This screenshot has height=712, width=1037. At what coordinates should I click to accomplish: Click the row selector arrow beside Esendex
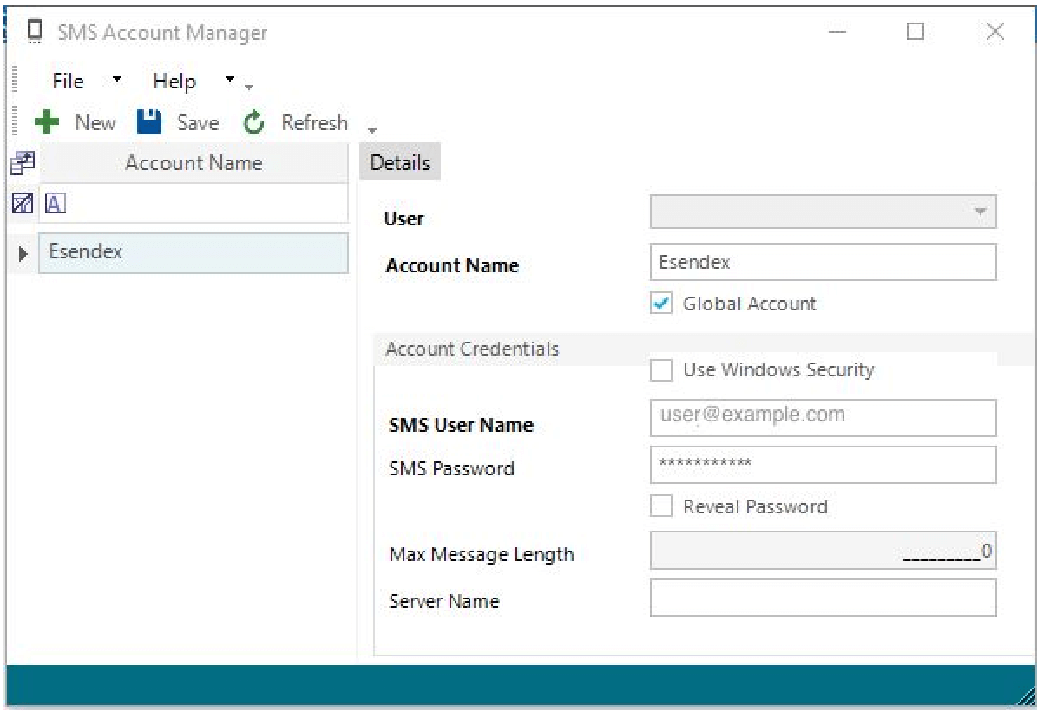coord(21,252)
